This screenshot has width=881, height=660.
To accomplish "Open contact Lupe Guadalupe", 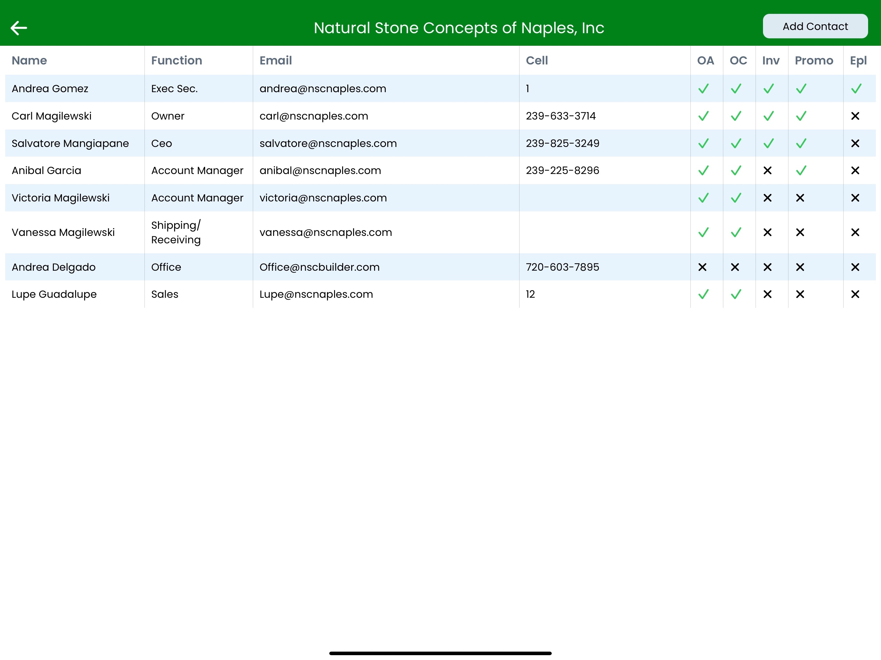I will 54,294.
